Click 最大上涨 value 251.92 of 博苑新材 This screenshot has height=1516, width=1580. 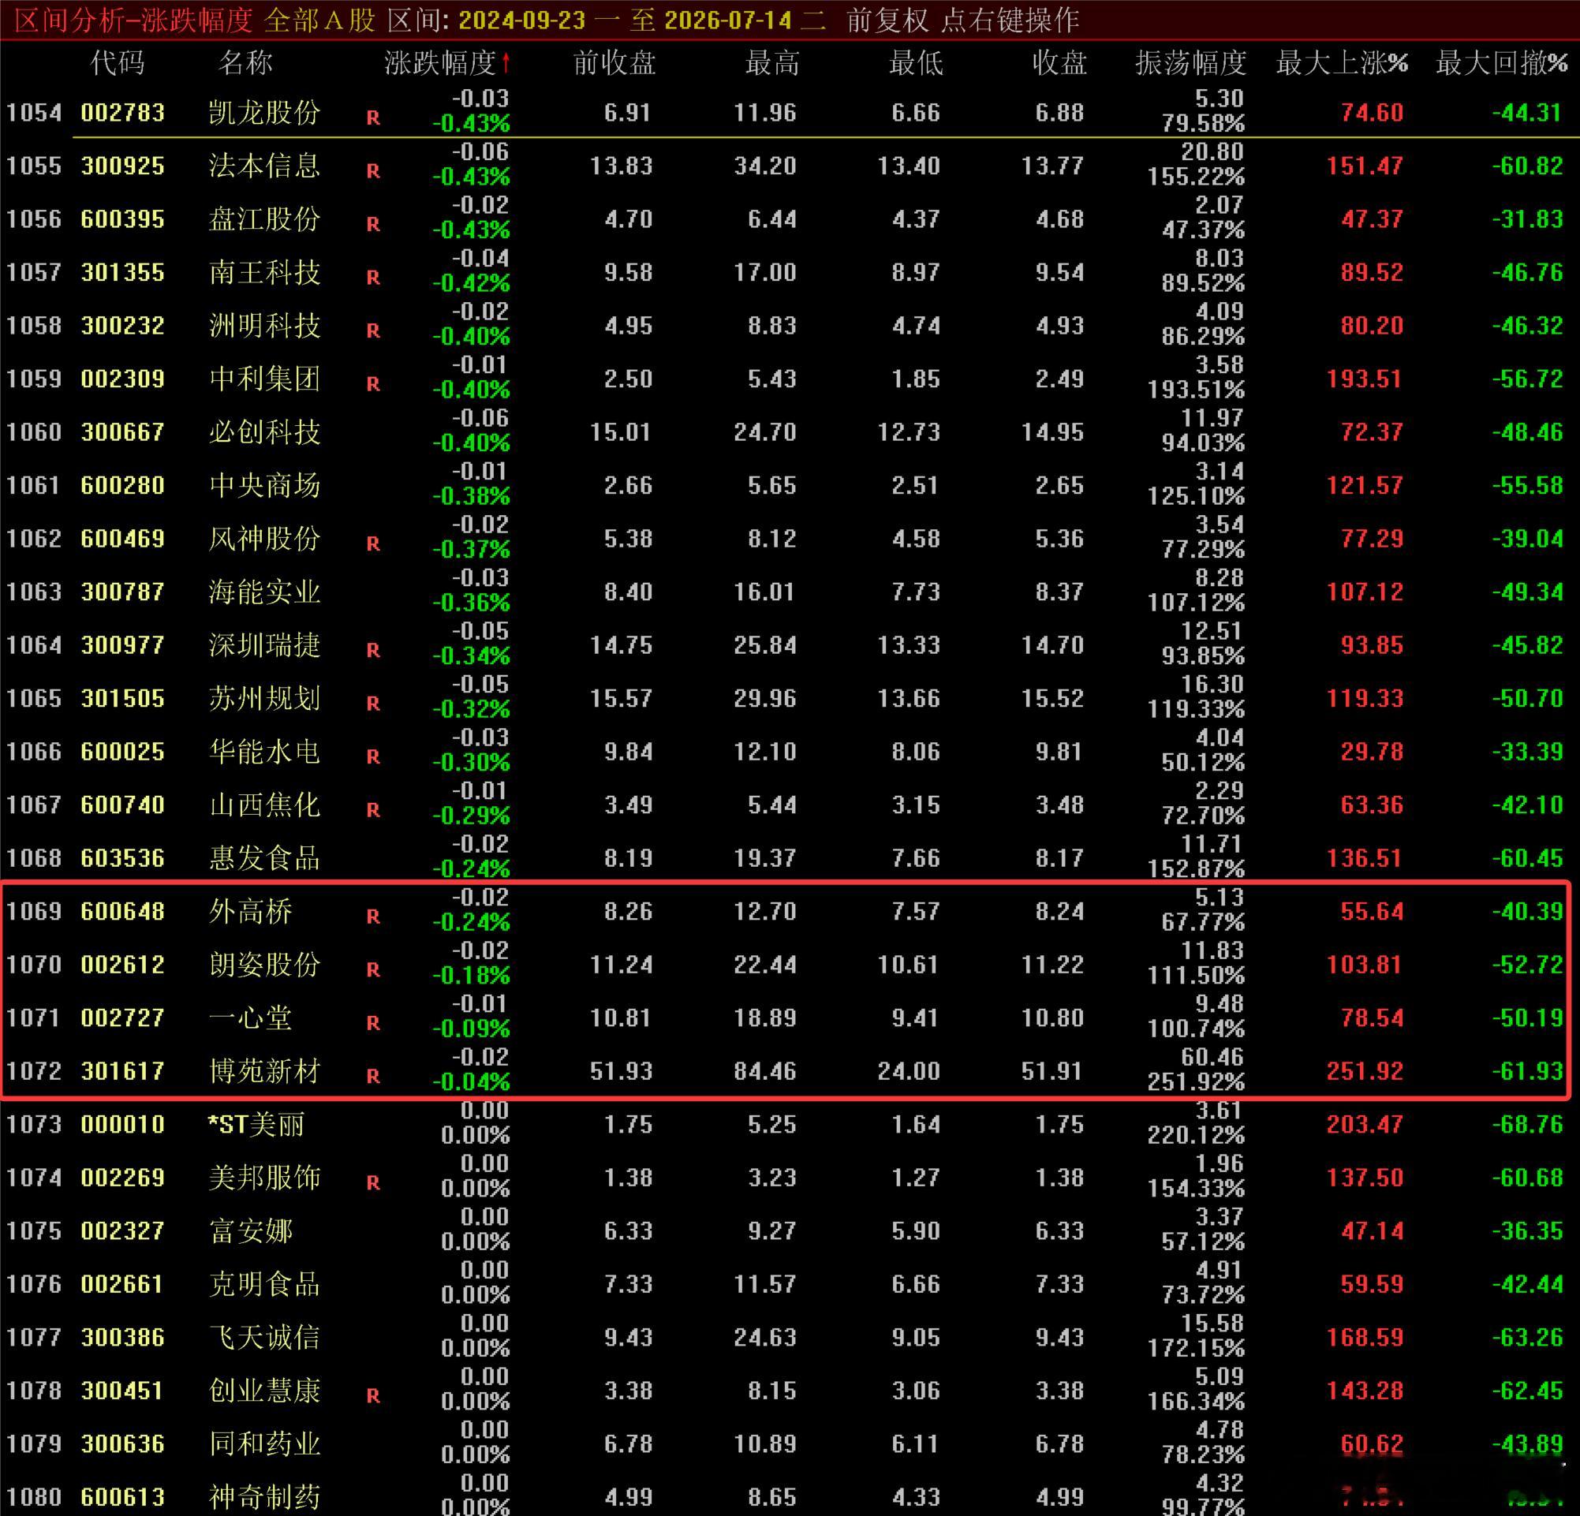pos(1365,1070)
